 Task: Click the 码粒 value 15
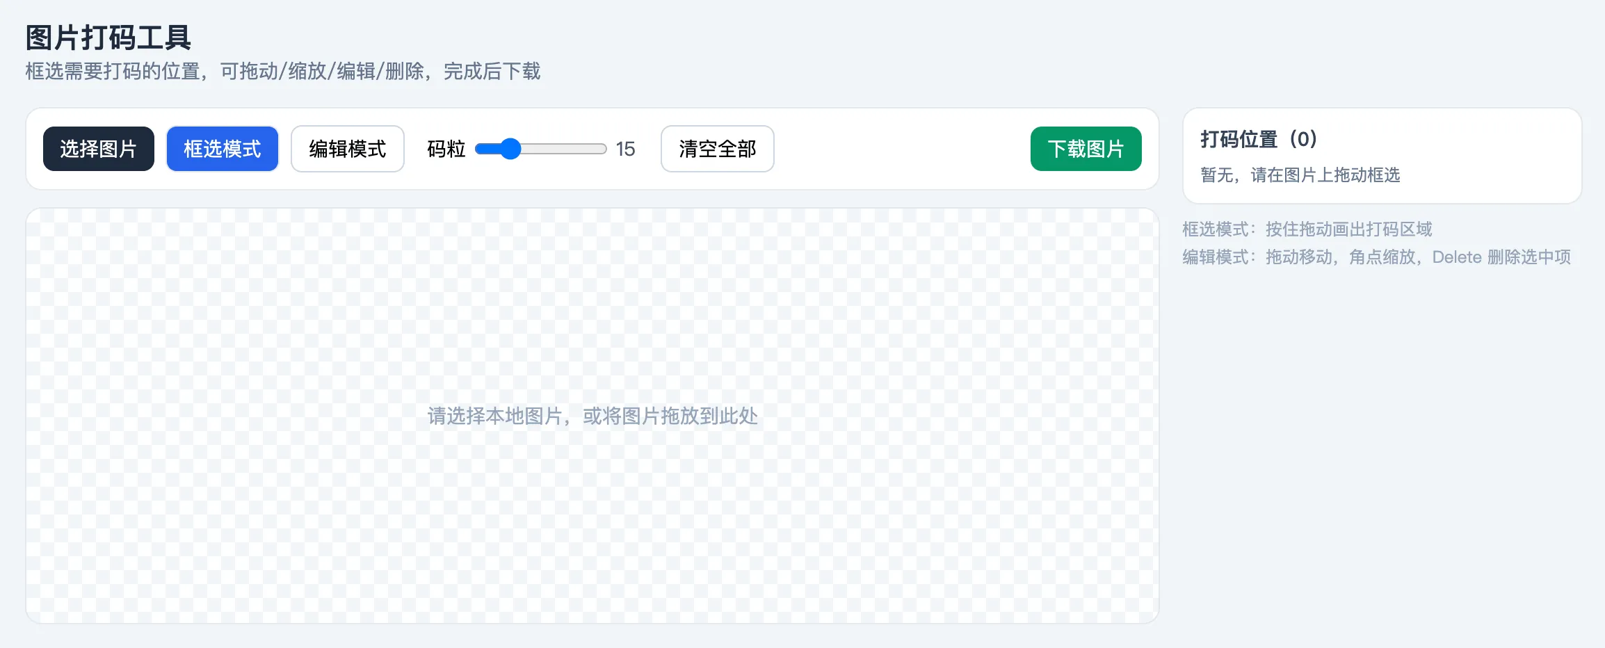point(625,149)
